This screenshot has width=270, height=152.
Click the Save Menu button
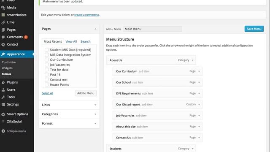point(254,29)
